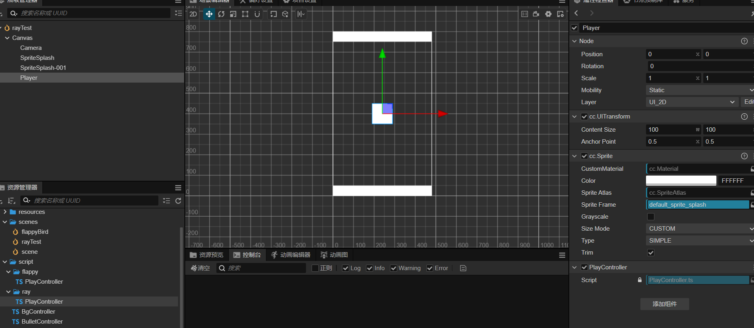The image size is (754, 328).
Task: Open the Mobility dropdown
Action: point(700,90)
